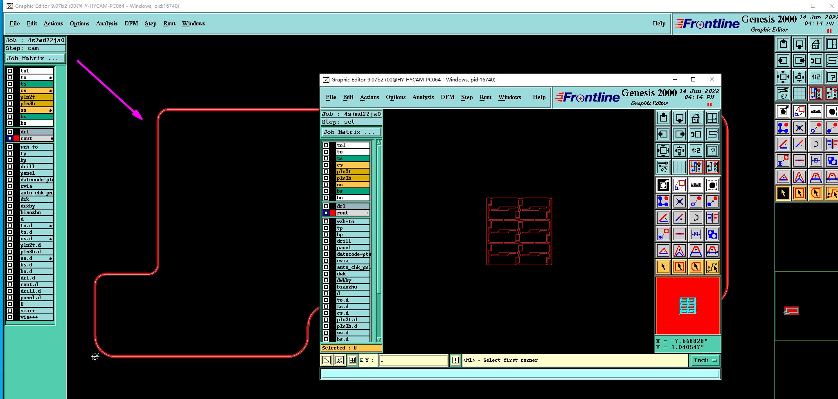
Task: Click Previous Zoom icon in front window
Action: click(696, 134)
